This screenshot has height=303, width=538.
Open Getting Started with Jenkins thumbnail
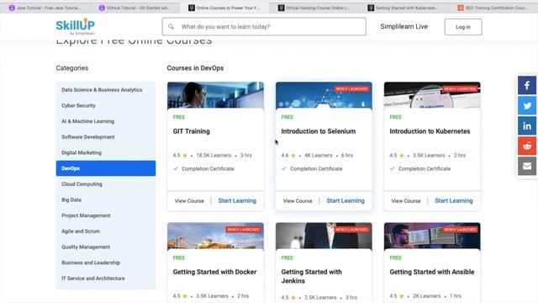tap(324, 236)
